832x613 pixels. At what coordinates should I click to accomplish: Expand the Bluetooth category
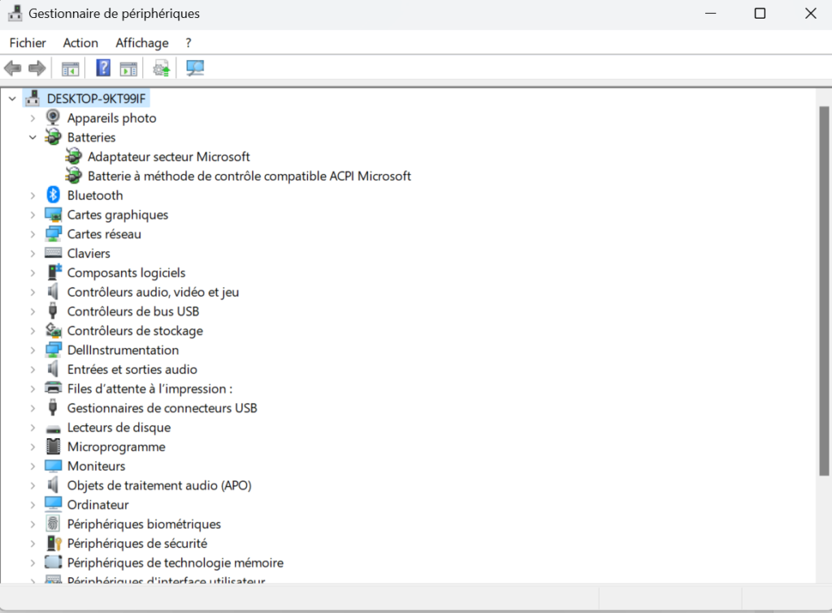(x=32, y=195)
